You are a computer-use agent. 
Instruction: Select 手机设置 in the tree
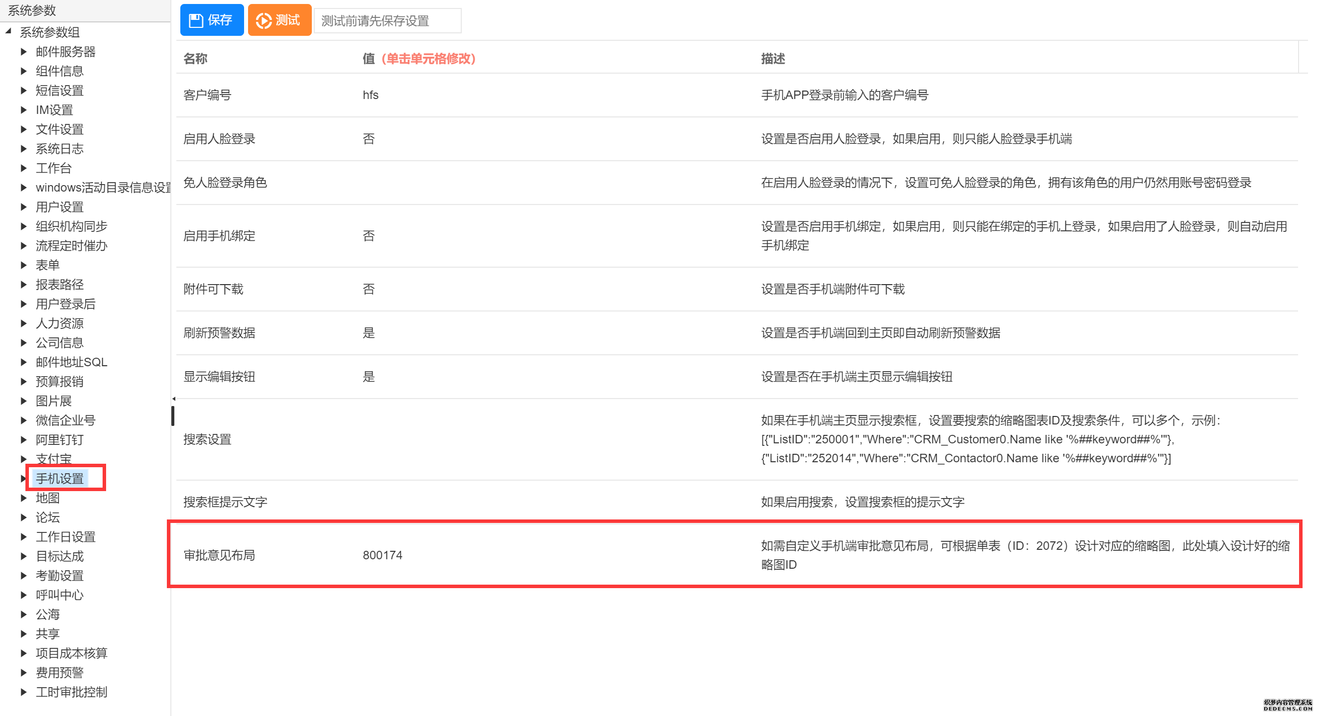(x=60, y=479)
